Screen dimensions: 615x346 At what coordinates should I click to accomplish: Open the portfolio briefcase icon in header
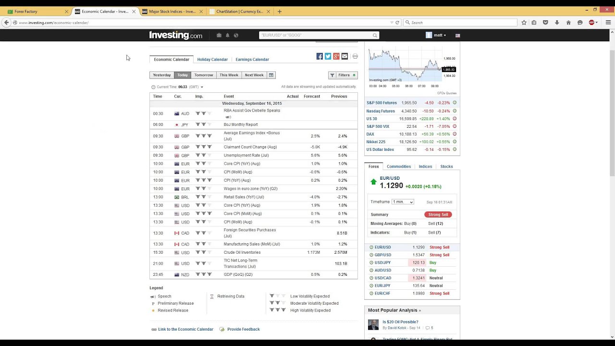coord(219,35)
